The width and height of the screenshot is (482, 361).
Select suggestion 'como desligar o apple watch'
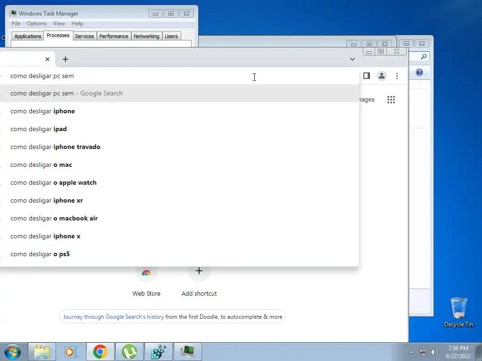click(179, 182)
